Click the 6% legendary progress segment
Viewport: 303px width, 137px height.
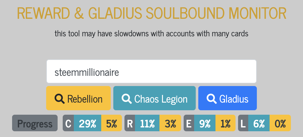259,123
